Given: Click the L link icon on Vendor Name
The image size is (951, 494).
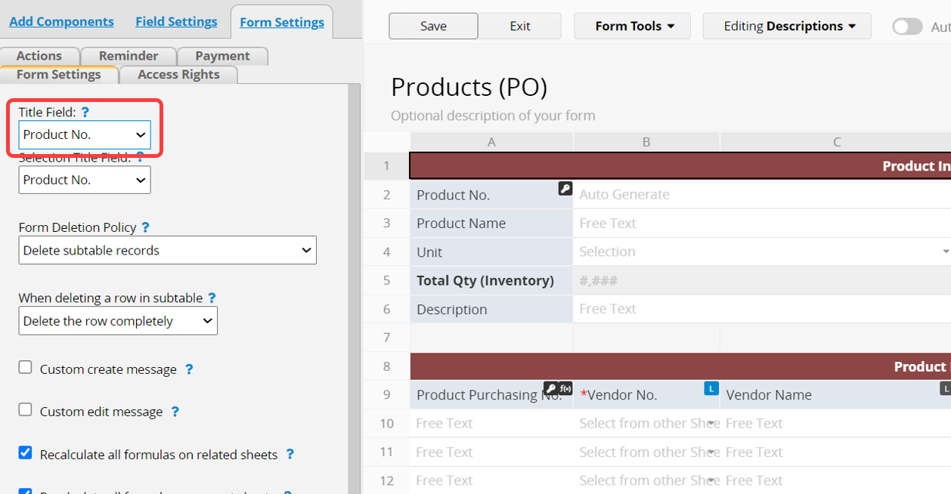Looking at the screenshot, I should [945, 388].
